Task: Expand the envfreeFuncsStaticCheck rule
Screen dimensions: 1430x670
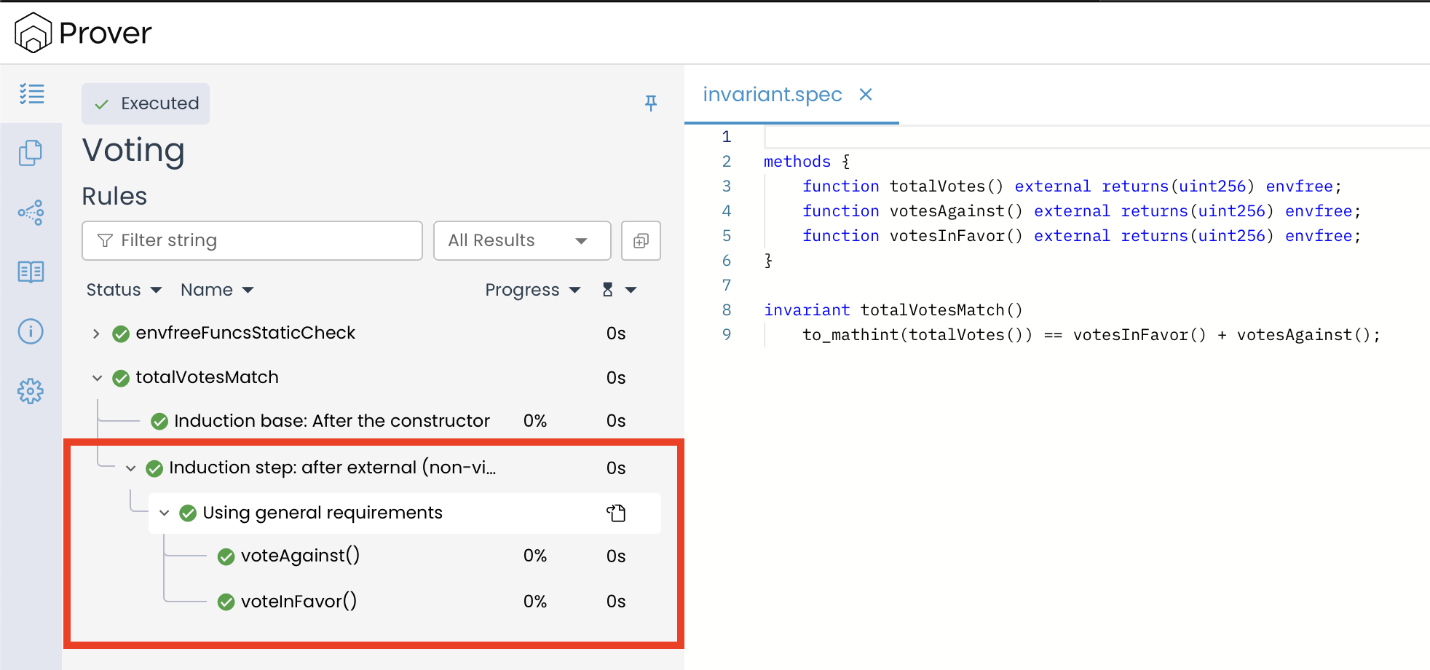Action: click(x=96, y=334)
